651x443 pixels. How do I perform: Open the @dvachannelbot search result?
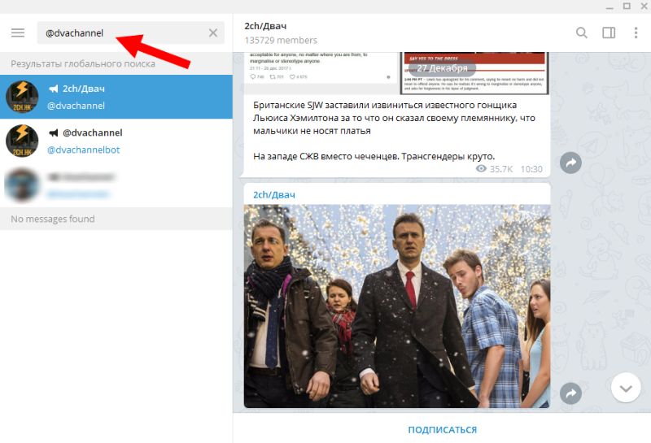click(116, 141)
